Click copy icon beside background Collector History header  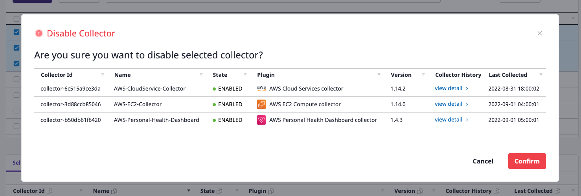tap(496, 191)
